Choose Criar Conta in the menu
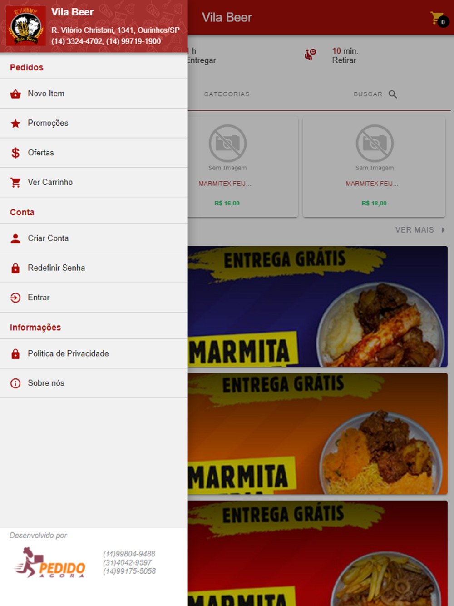 point(94,238)
